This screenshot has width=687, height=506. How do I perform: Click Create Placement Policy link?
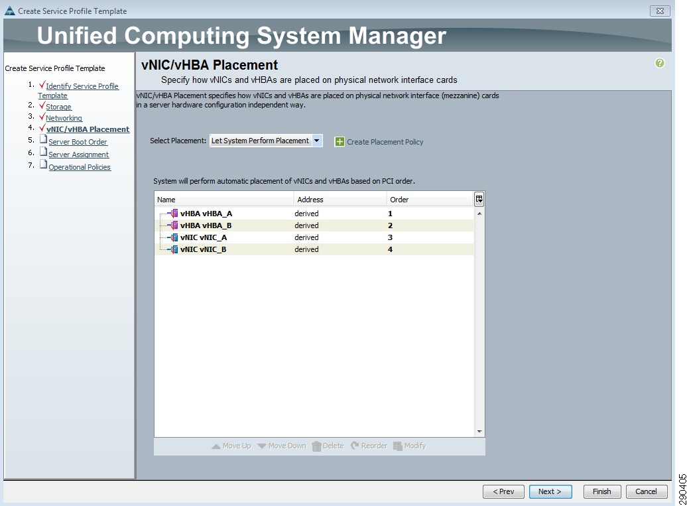(385, 142)
